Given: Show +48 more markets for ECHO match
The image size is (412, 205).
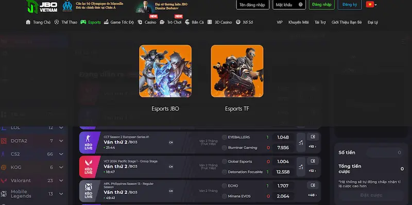Looking at the screenshot, I should [x=313, y=195].
